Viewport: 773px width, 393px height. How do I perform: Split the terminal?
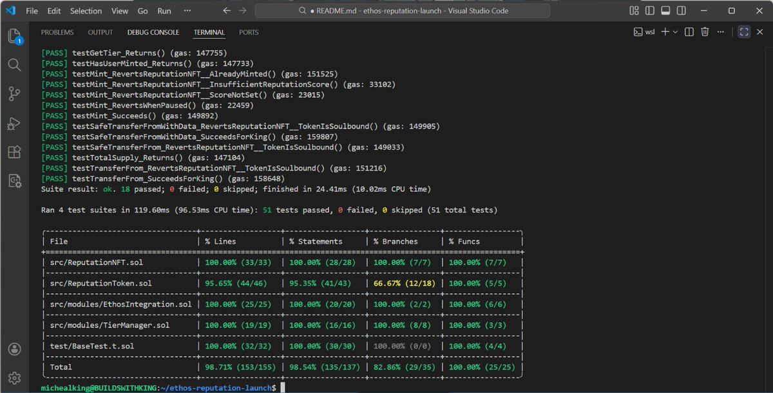point(689,32)
